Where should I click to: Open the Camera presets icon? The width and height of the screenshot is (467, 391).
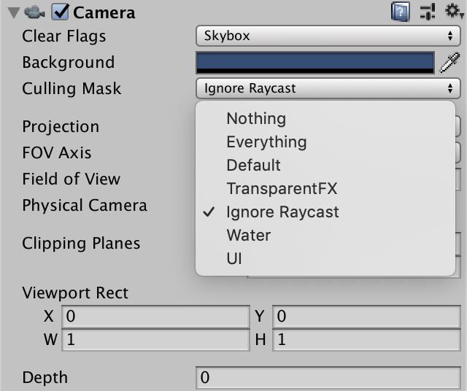pyautogui.click(x=428, y=12)
